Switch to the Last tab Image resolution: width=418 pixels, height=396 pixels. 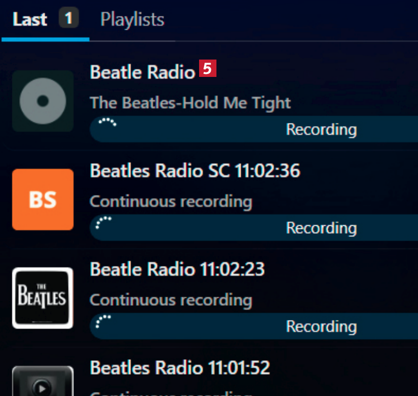coord(30,20)
